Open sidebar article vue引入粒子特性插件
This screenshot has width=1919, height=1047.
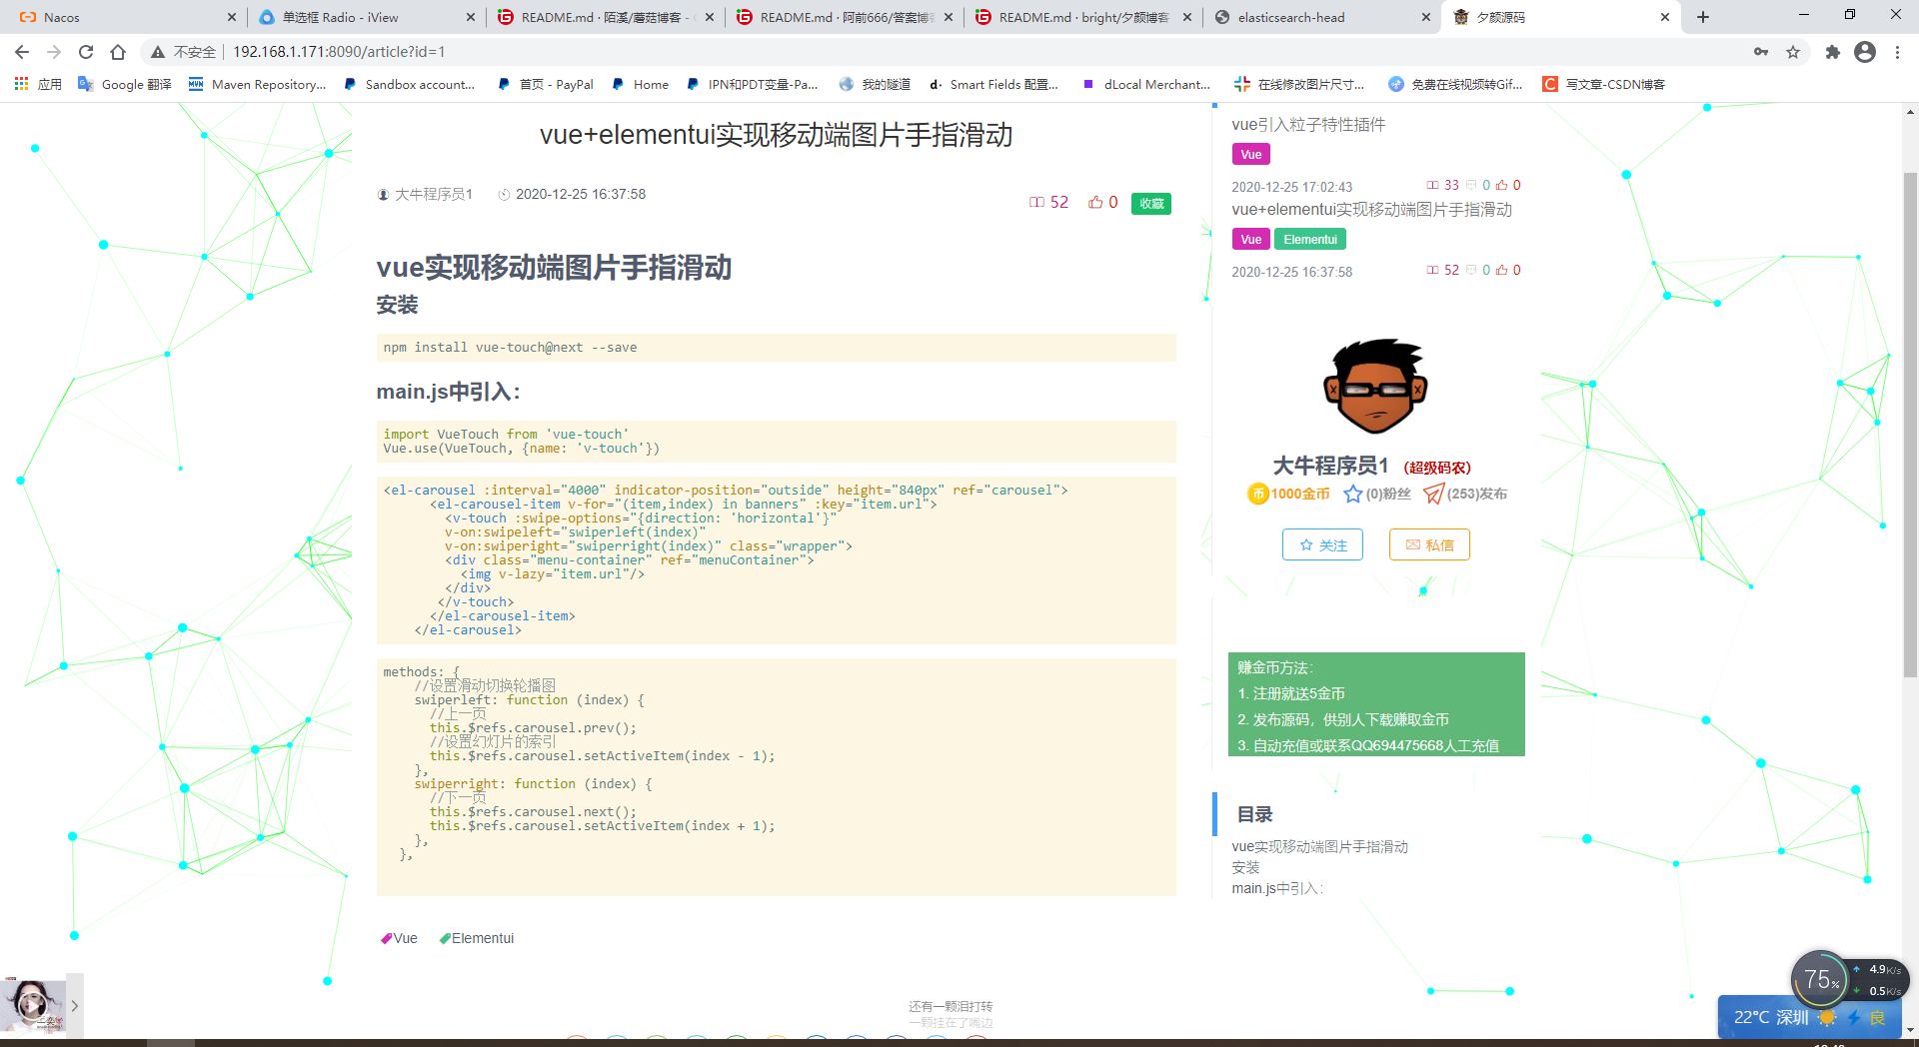1308,124
